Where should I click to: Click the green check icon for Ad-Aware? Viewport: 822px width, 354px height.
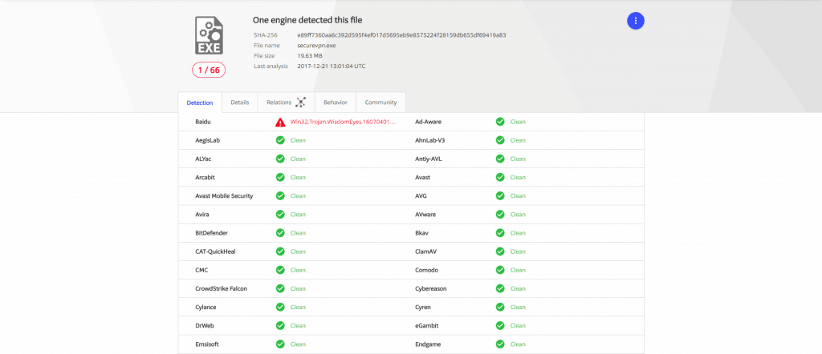click(x=500, y=122)
